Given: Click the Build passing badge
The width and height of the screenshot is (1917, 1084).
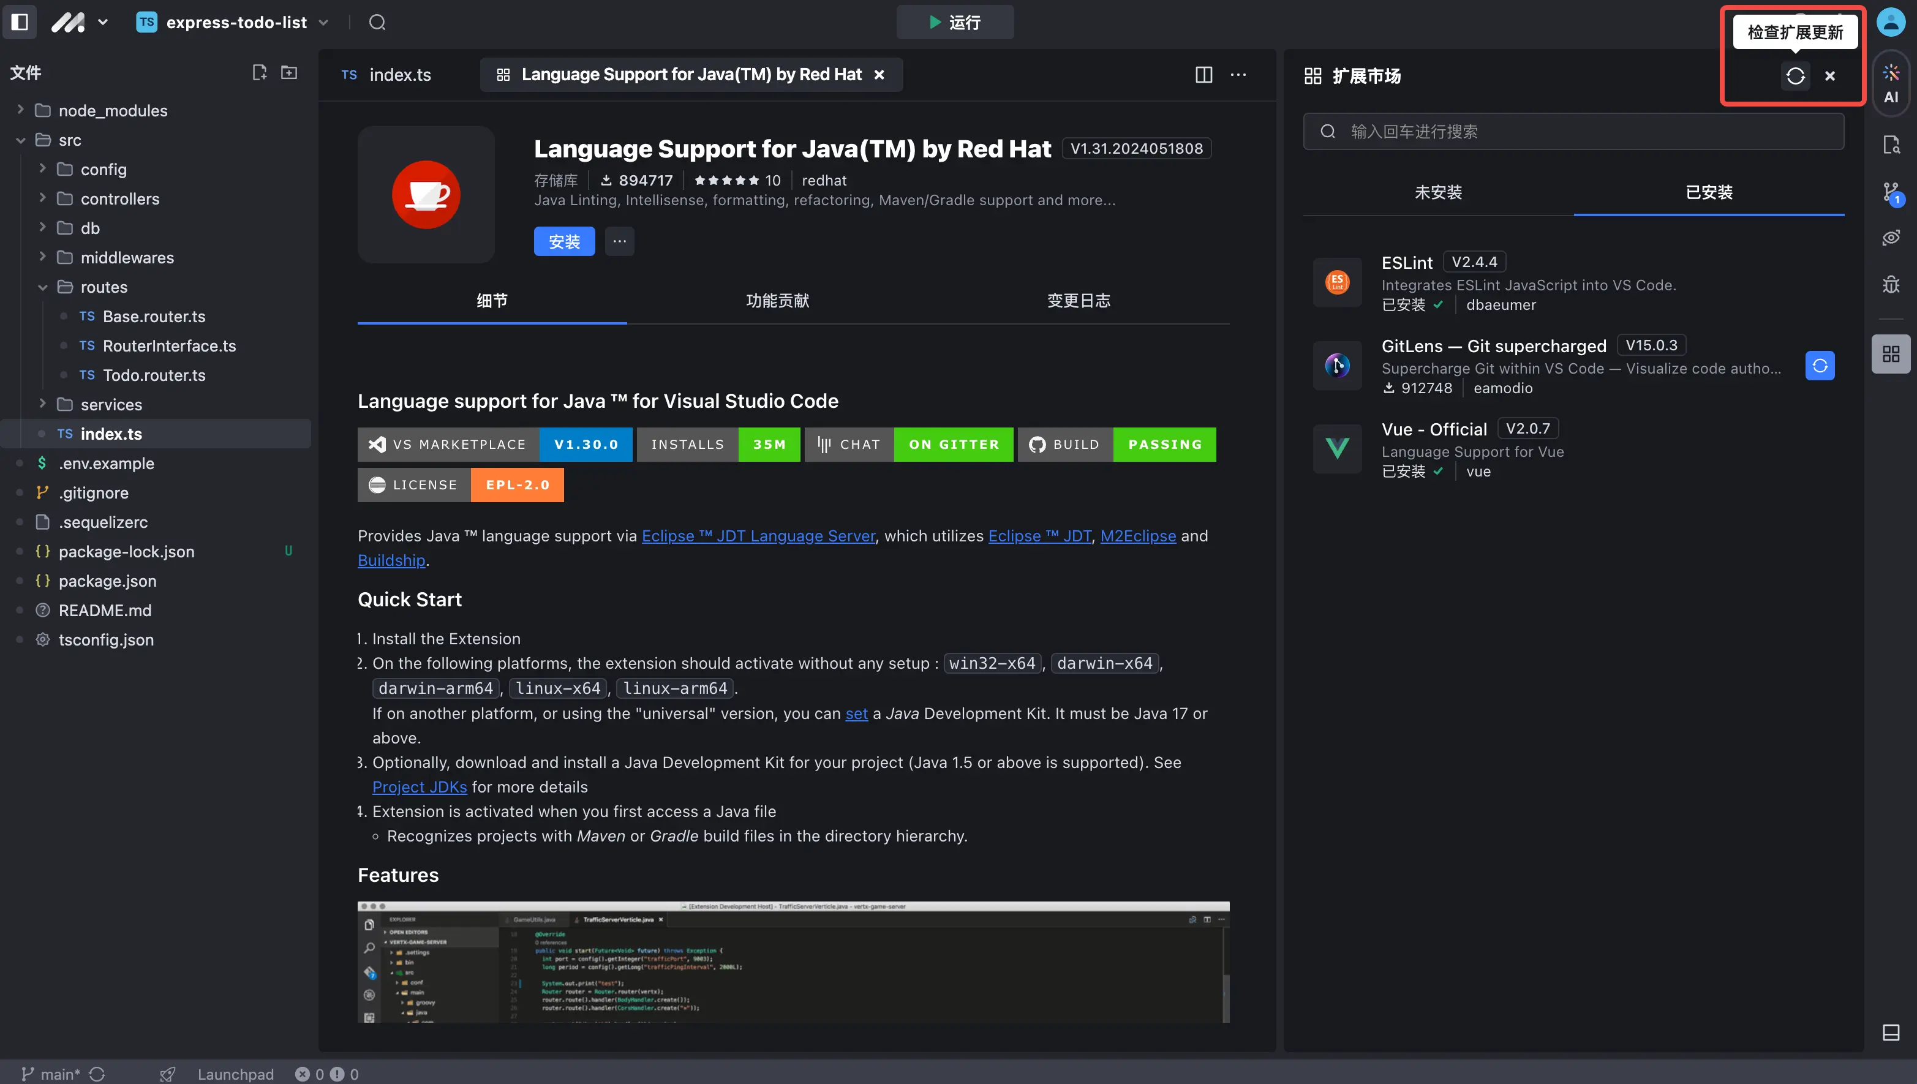Looking at the screenshot, I should click(1117, 445).
